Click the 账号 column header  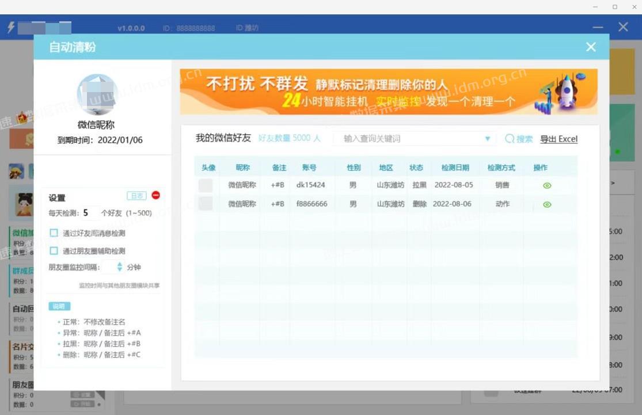pos(309,167)
